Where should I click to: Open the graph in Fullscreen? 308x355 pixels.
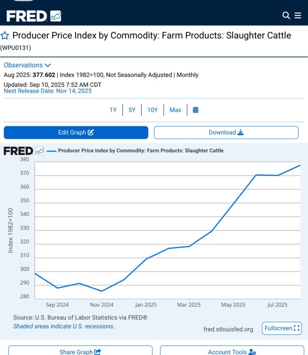(282, 328)
